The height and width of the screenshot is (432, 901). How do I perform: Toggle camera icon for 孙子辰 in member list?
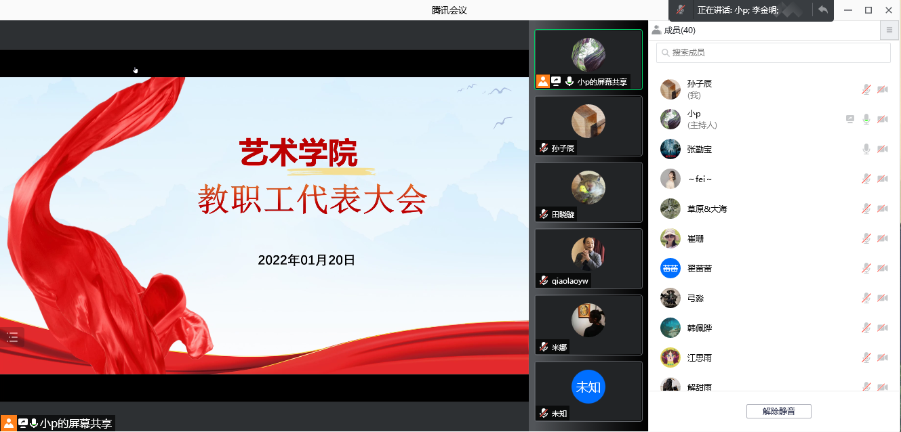[882, 89]
